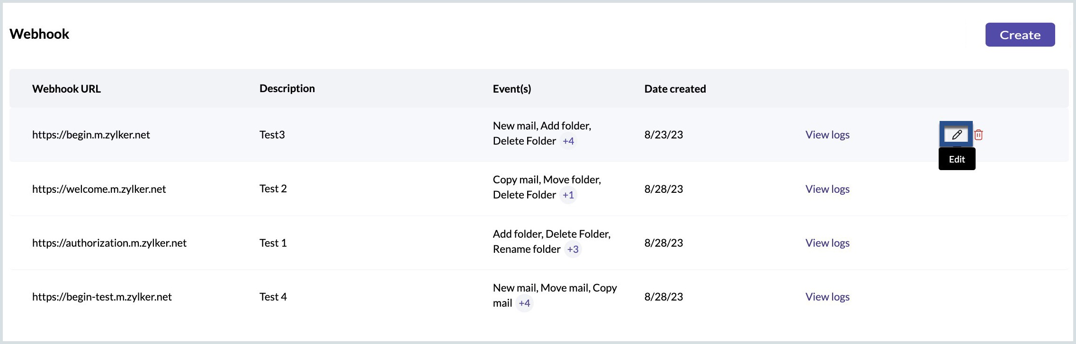Screen dimensions: 1076x344
Task: Click the 8/23/23 date cell
Action: pos(664,135)
